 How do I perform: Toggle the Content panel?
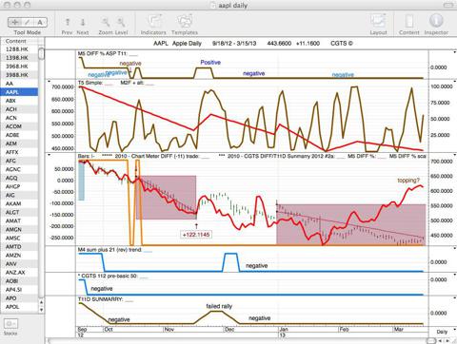click(x=409, y=22)
